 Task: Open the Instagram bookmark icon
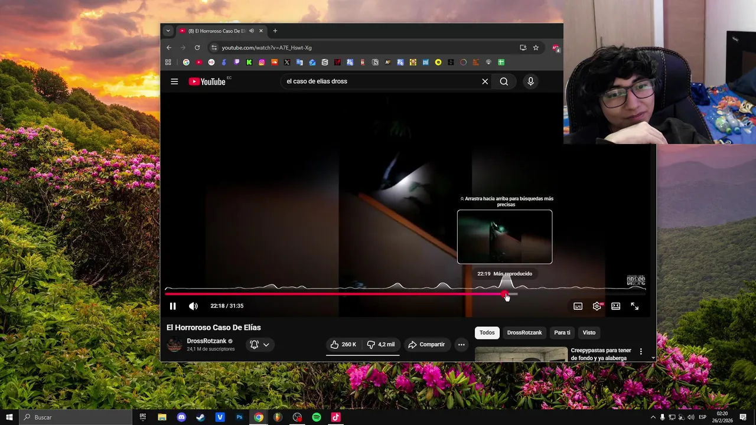coord(262,62)
